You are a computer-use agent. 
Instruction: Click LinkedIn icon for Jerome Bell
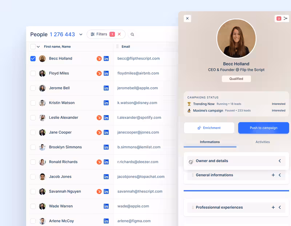pos(106,88)
